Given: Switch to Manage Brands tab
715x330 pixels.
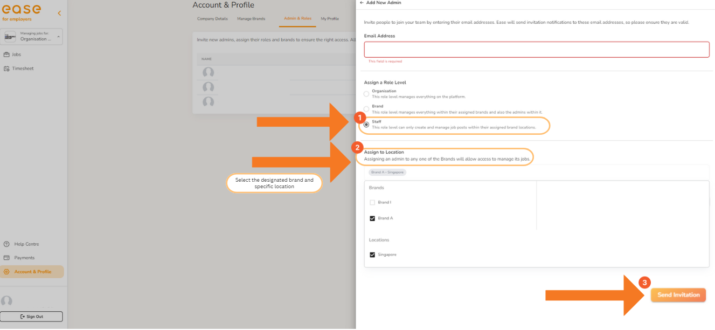Looking at the screenshot, I should pos(251,19).
